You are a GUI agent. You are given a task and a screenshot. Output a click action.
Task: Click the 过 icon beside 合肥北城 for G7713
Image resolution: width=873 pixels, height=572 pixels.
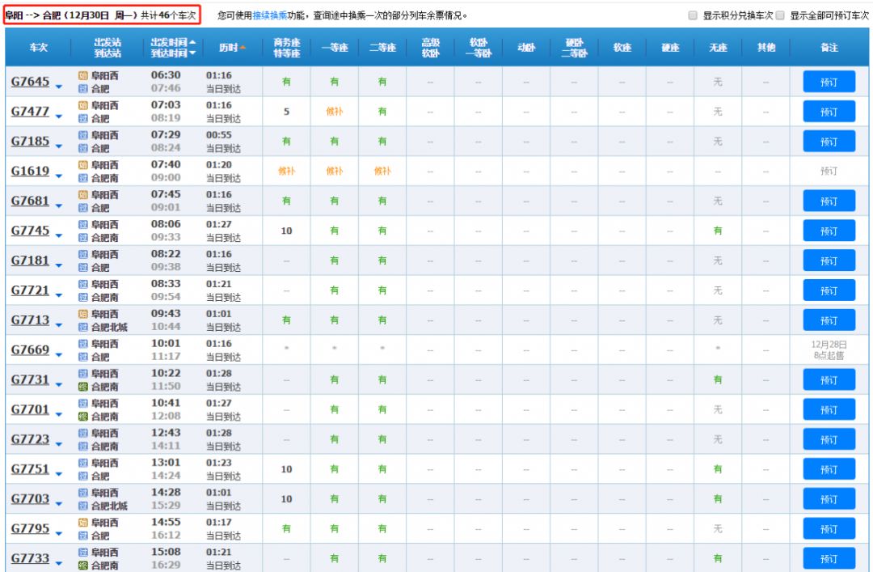pyautogui.click(x=82, y=327)
